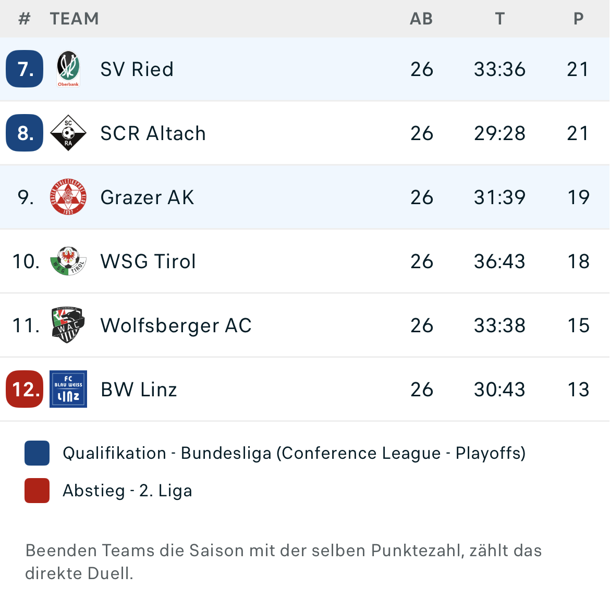The image size is (610, 589).
Task: Click Grazer AK goal difference 31:39
Action: pyautogui.click(x=499, y=197)
